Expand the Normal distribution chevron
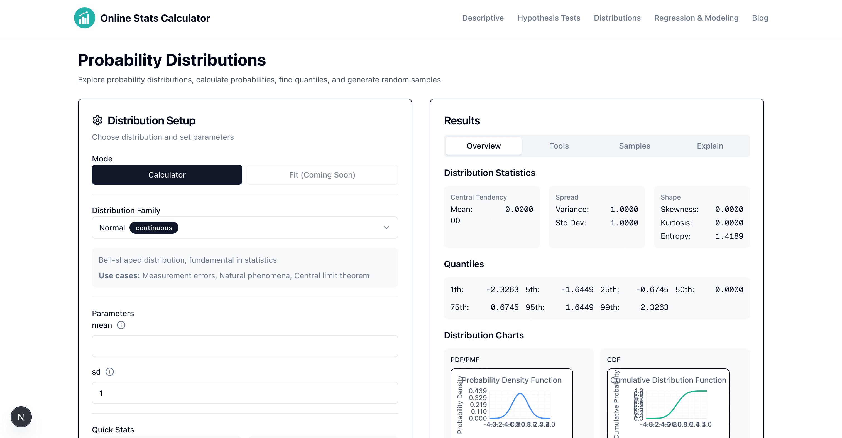This screenshot has width=842, height=438. coord(386,227)
